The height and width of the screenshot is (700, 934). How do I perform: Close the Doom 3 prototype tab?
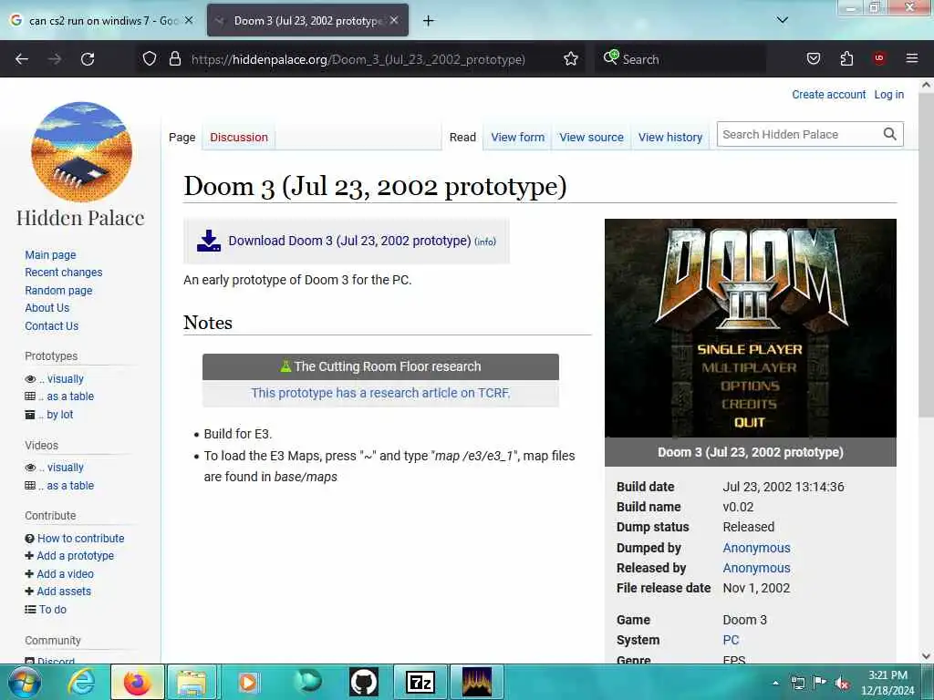coord(394,20)
